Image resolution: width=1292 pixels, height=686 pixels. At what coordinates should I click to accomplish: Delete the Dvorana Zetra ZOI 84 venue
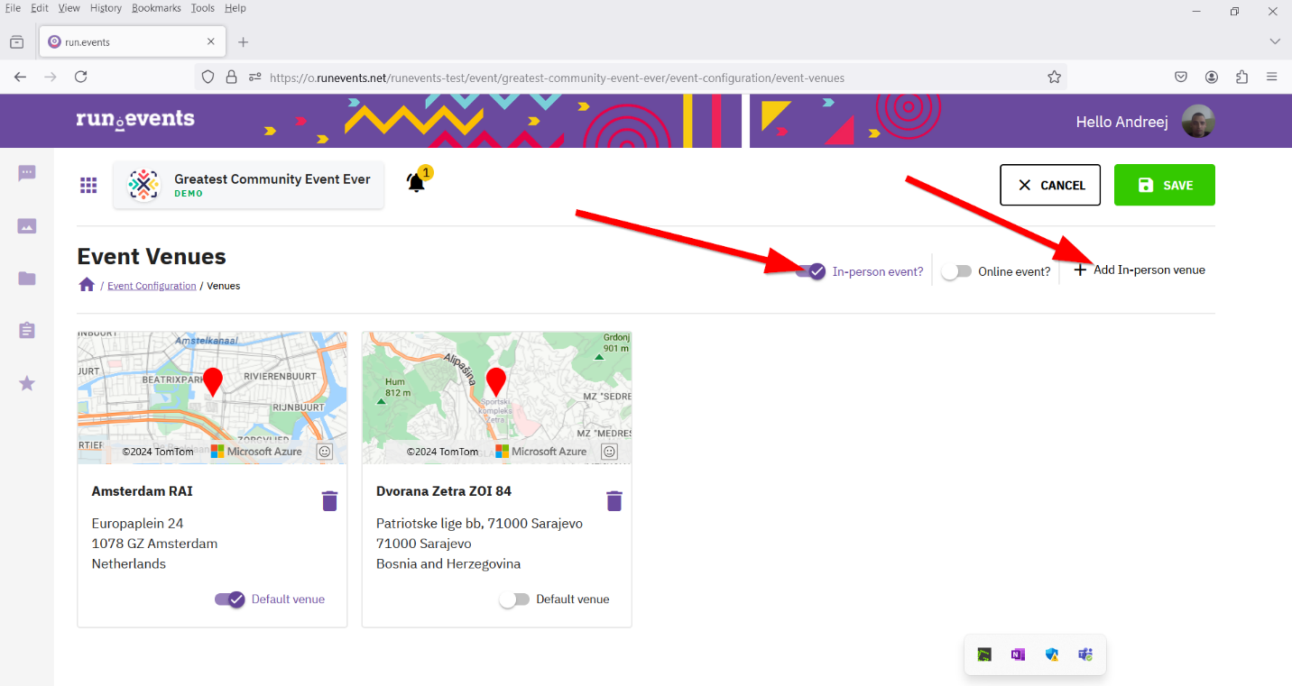tap(614, 500)
